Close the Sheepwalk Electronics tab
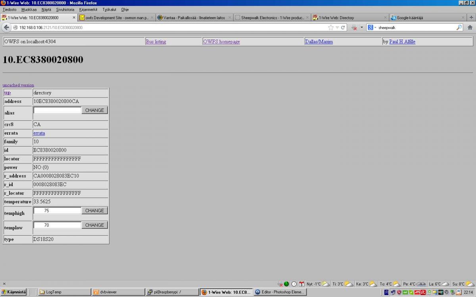The height and width of the screenshot is (297, 476). [307, 17]
